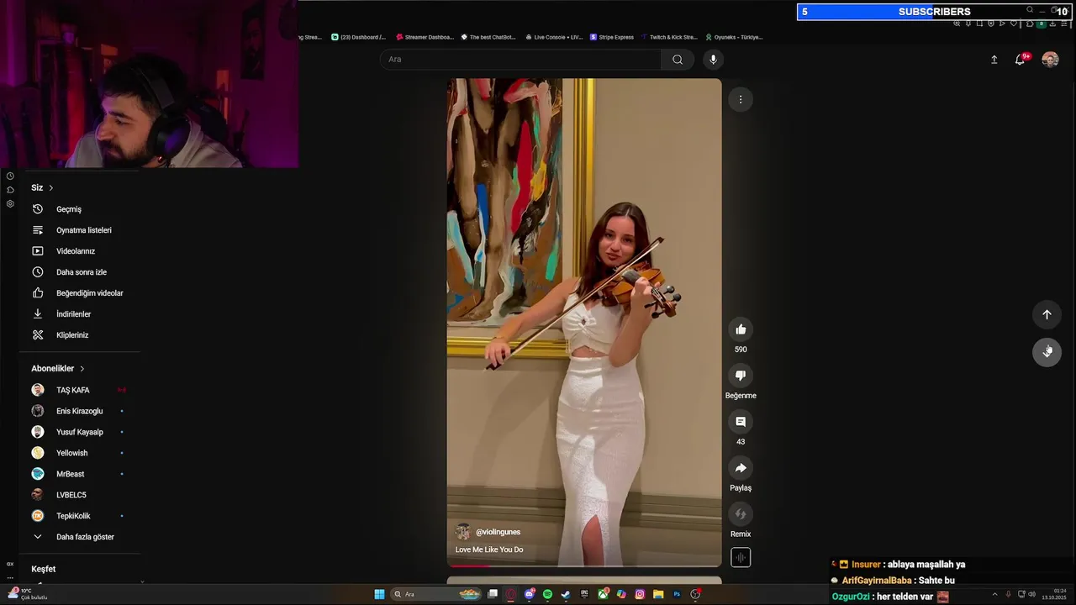The height and width of the screenshot is (605, 1076).
Task: Show hidden system tray icons
Action: [994, 594]
